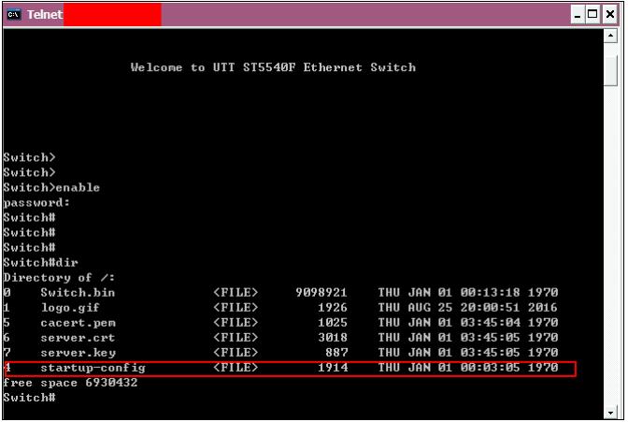Click the last 'Switch#' prompt below free space

click(29, 398)
